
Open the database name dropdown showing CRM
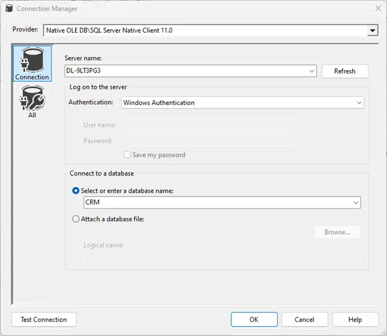click(x=355, y=203)
